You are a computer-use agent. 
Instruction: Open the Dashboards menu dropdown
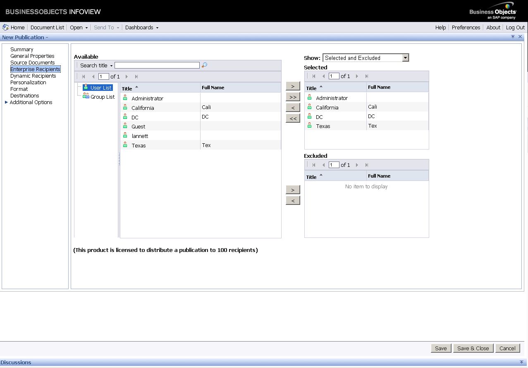157,28
